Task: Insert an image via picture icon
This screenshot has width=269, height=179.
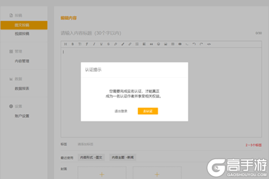Action: tap(166, 44)
